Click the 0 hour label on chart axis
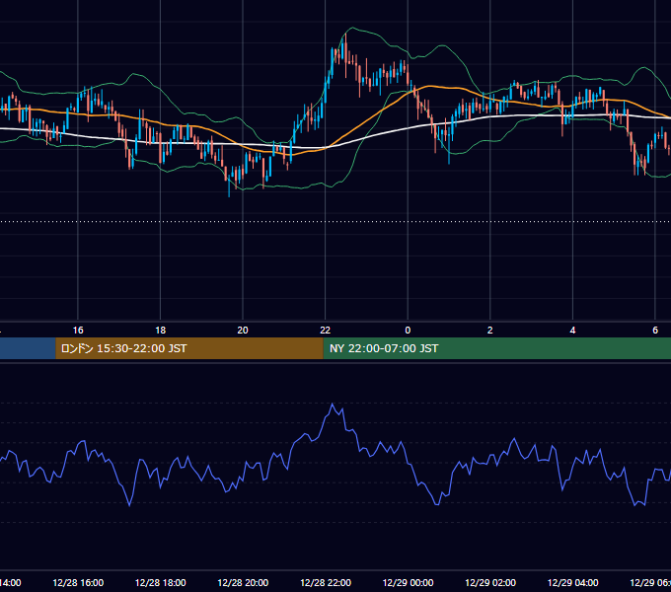 coord(408,331)
